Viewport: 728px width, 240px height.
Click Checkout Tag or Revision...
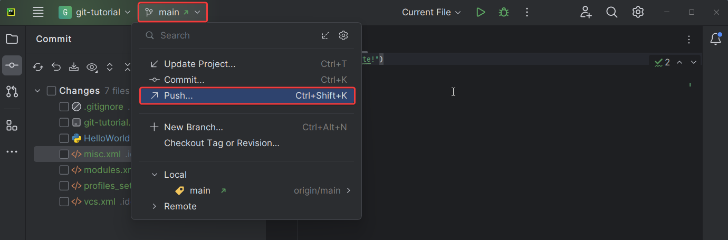pyautogui.click(x=222, y=143)
